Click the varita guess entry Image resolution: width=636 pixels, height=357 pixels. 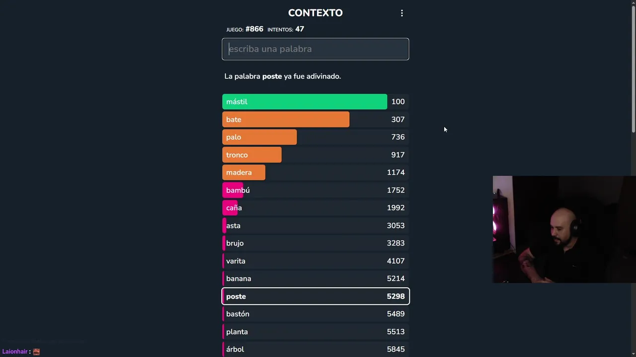(x=315, y=261)
